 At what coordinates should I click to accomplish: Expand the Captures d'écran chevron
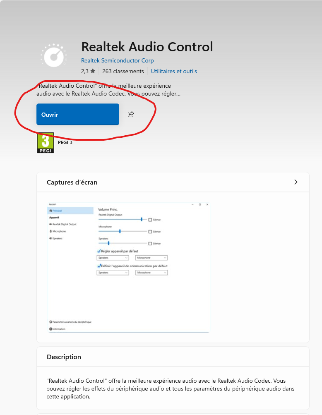pos(296,182)
